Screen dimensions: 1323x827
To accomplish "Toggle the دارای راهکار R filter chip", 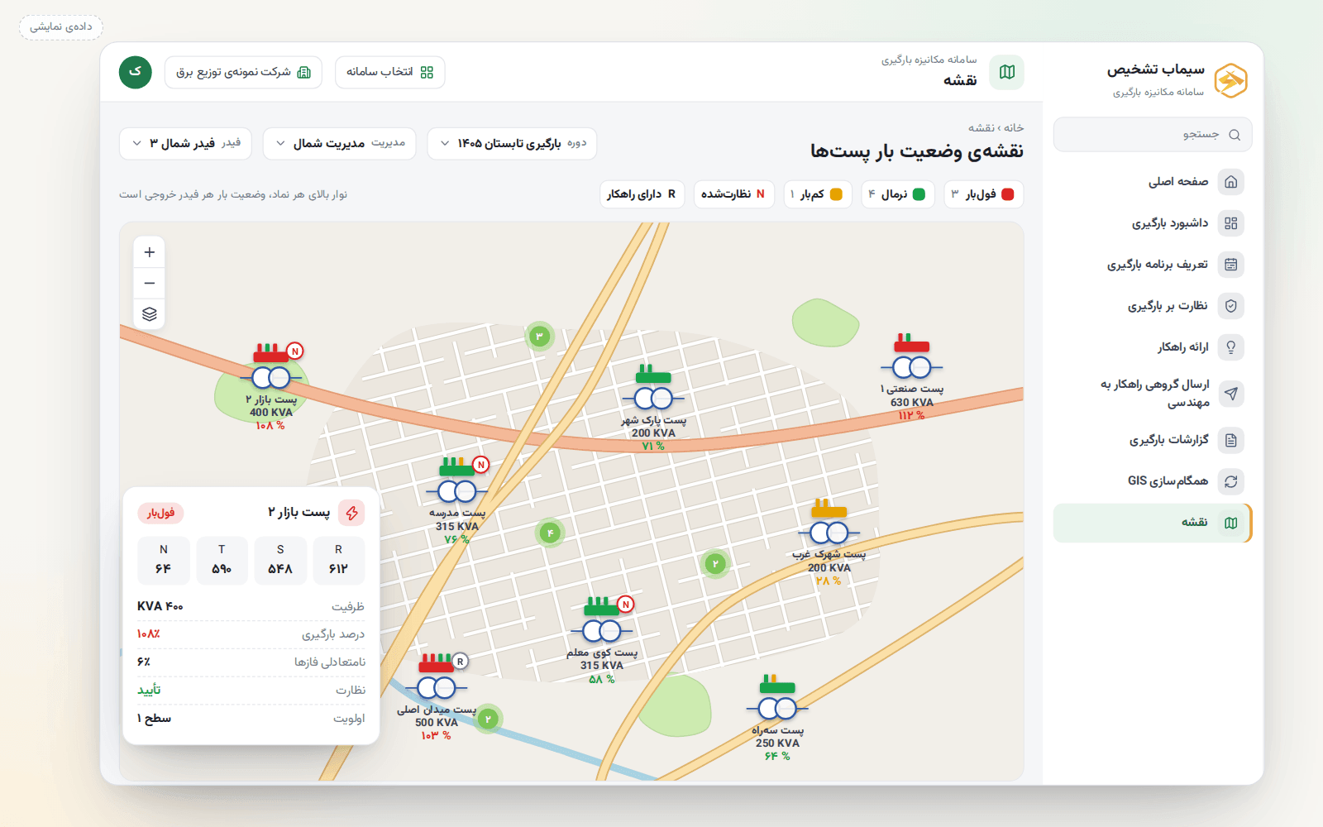I will tap(642, 194).
